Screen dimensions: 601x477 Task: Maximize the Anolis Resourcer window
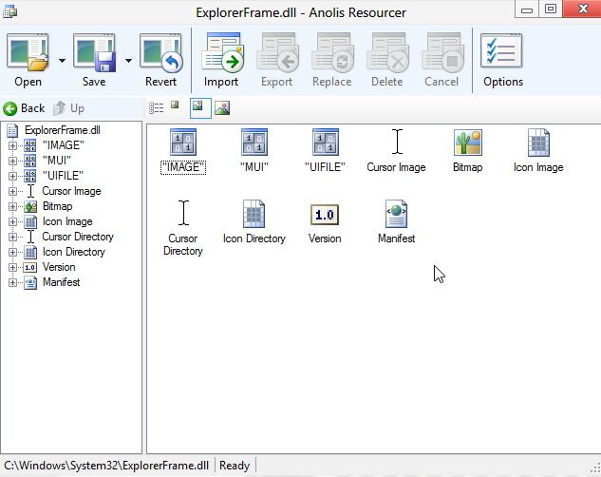(551, 10)
